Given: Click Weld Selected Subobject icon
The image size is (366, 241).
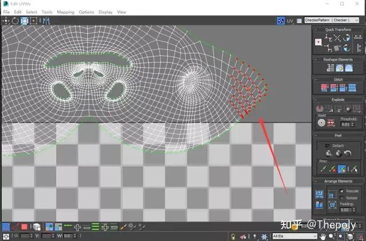Looking at the screenshot, I should point(331,123).
